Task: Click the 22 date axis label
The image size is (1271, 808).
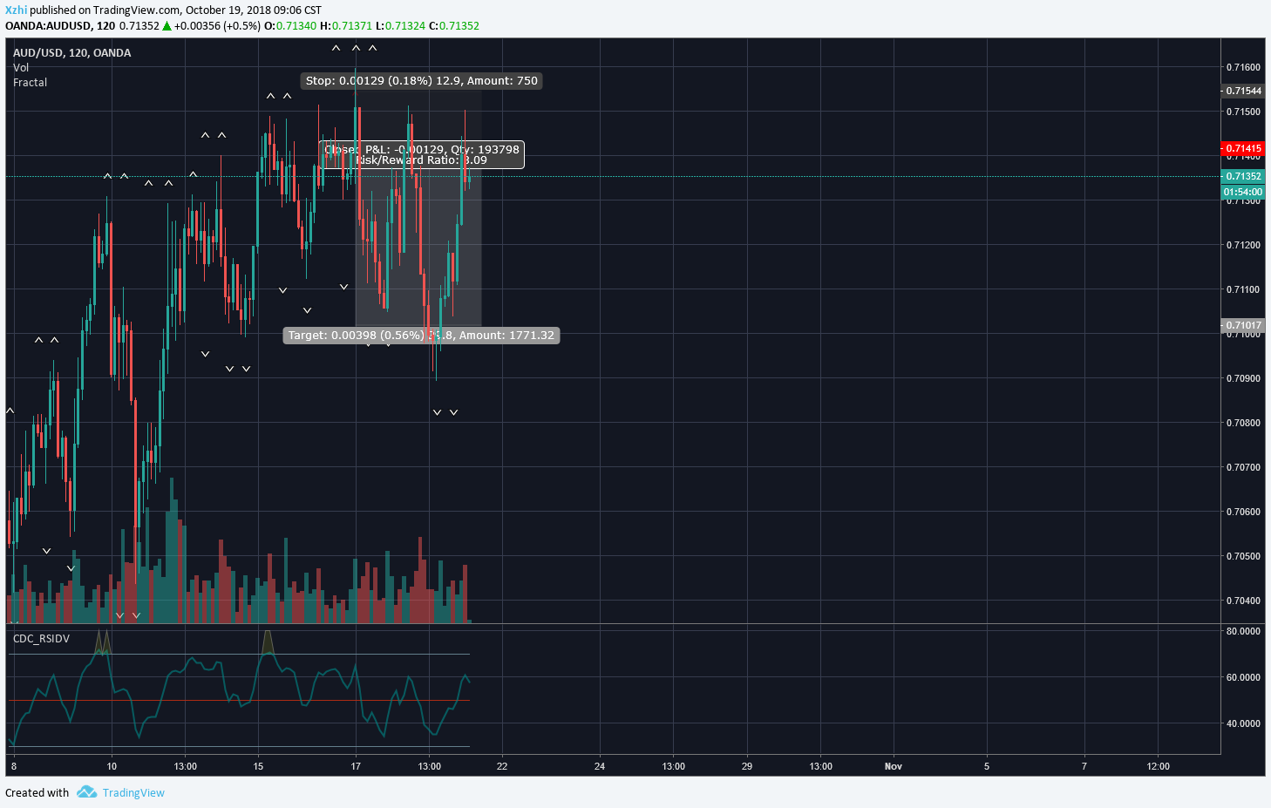Action: pos(502,766)
